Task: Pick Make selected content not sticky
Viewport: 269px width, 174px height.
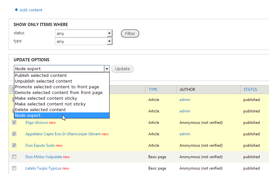Action: (x=50, y=104)
